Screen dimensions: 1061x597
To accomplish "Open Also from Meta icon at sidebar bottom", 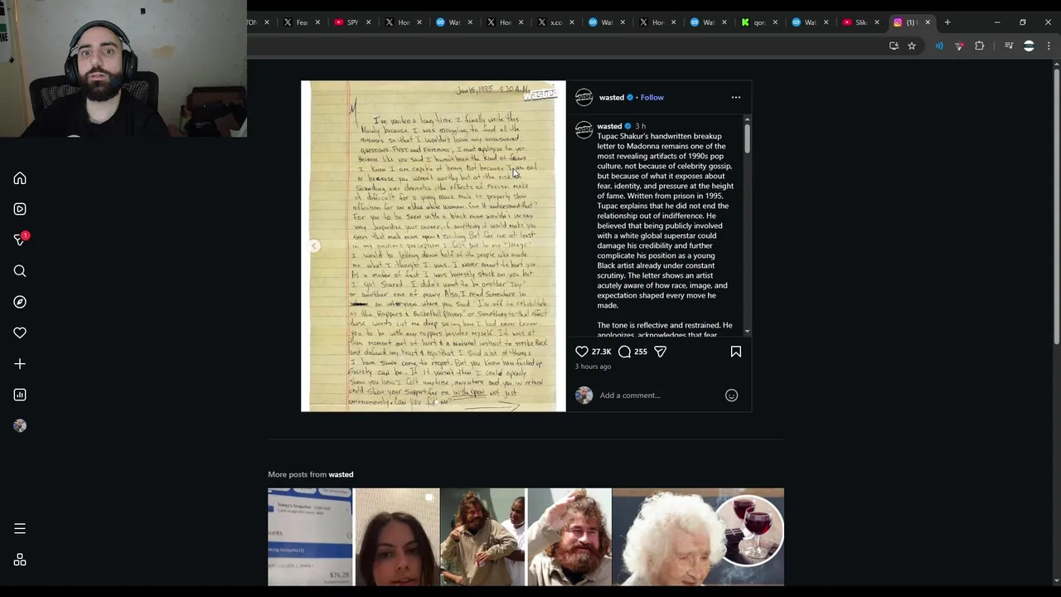I will [20, 560].
